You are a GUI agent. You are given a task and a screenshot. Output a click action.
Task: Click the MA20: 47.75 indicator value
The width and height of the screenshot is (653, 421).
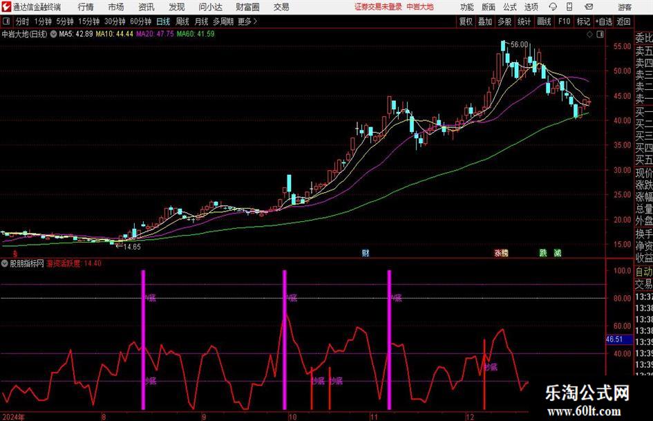tap(155, 34)
